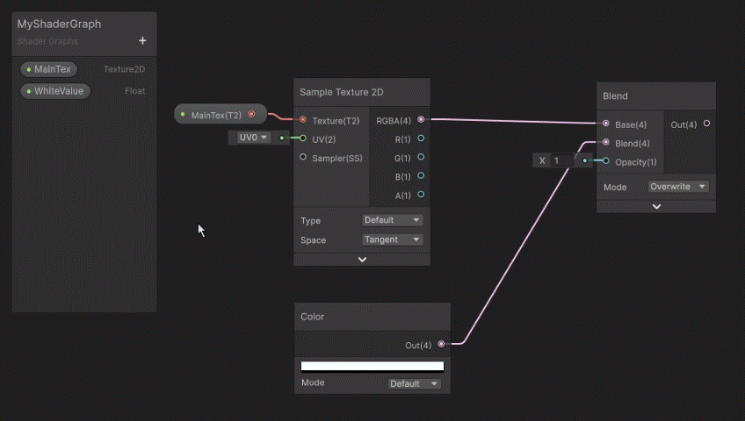
Task: Click the R(1) output port
Action: (x=421, y=139)
